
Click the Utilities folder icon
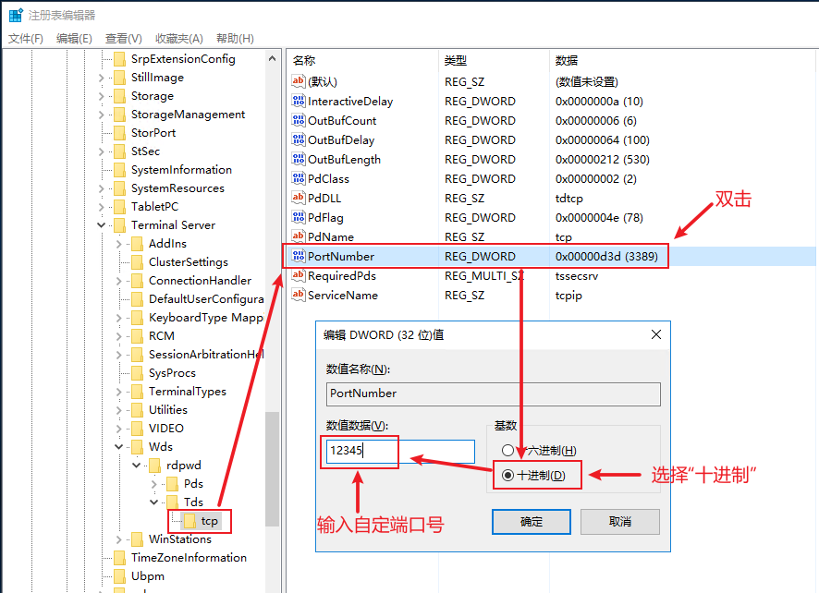137,410
